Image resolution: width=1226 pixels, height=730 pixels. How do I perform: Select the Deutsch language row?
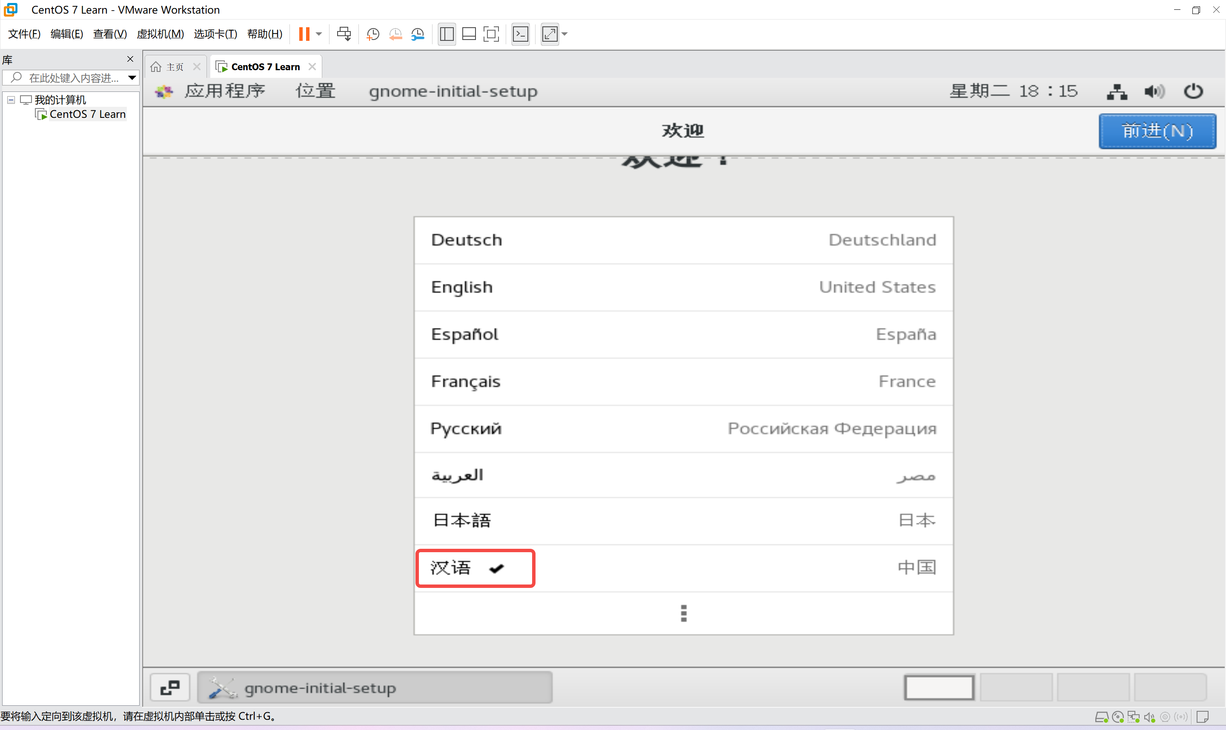[684, 240]
